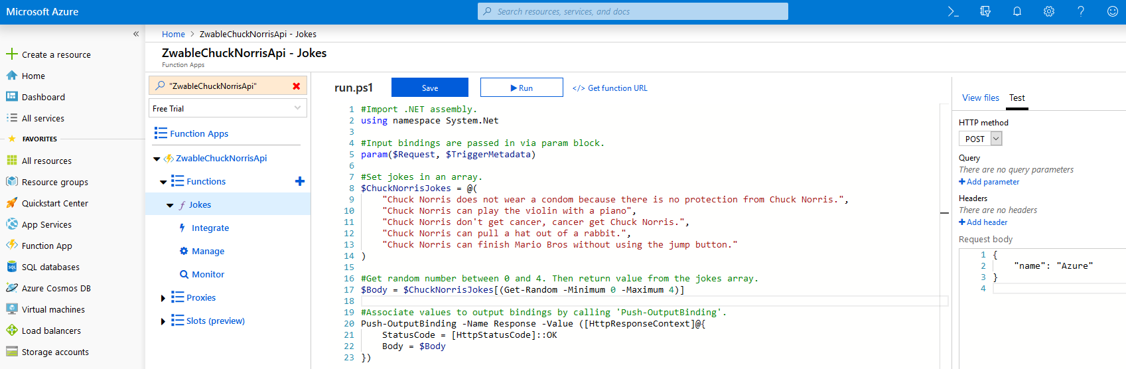
Task: Open help question mark menu
Action: [x=1081, y=11]
